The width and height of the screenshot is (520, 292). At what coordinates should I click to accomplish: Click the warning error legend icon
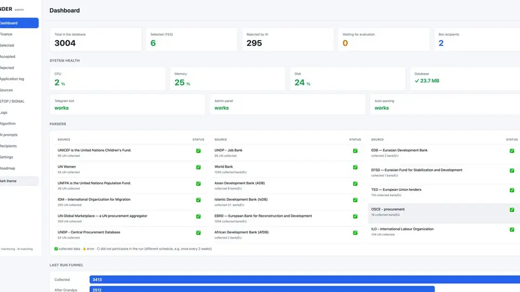(84, 249)
